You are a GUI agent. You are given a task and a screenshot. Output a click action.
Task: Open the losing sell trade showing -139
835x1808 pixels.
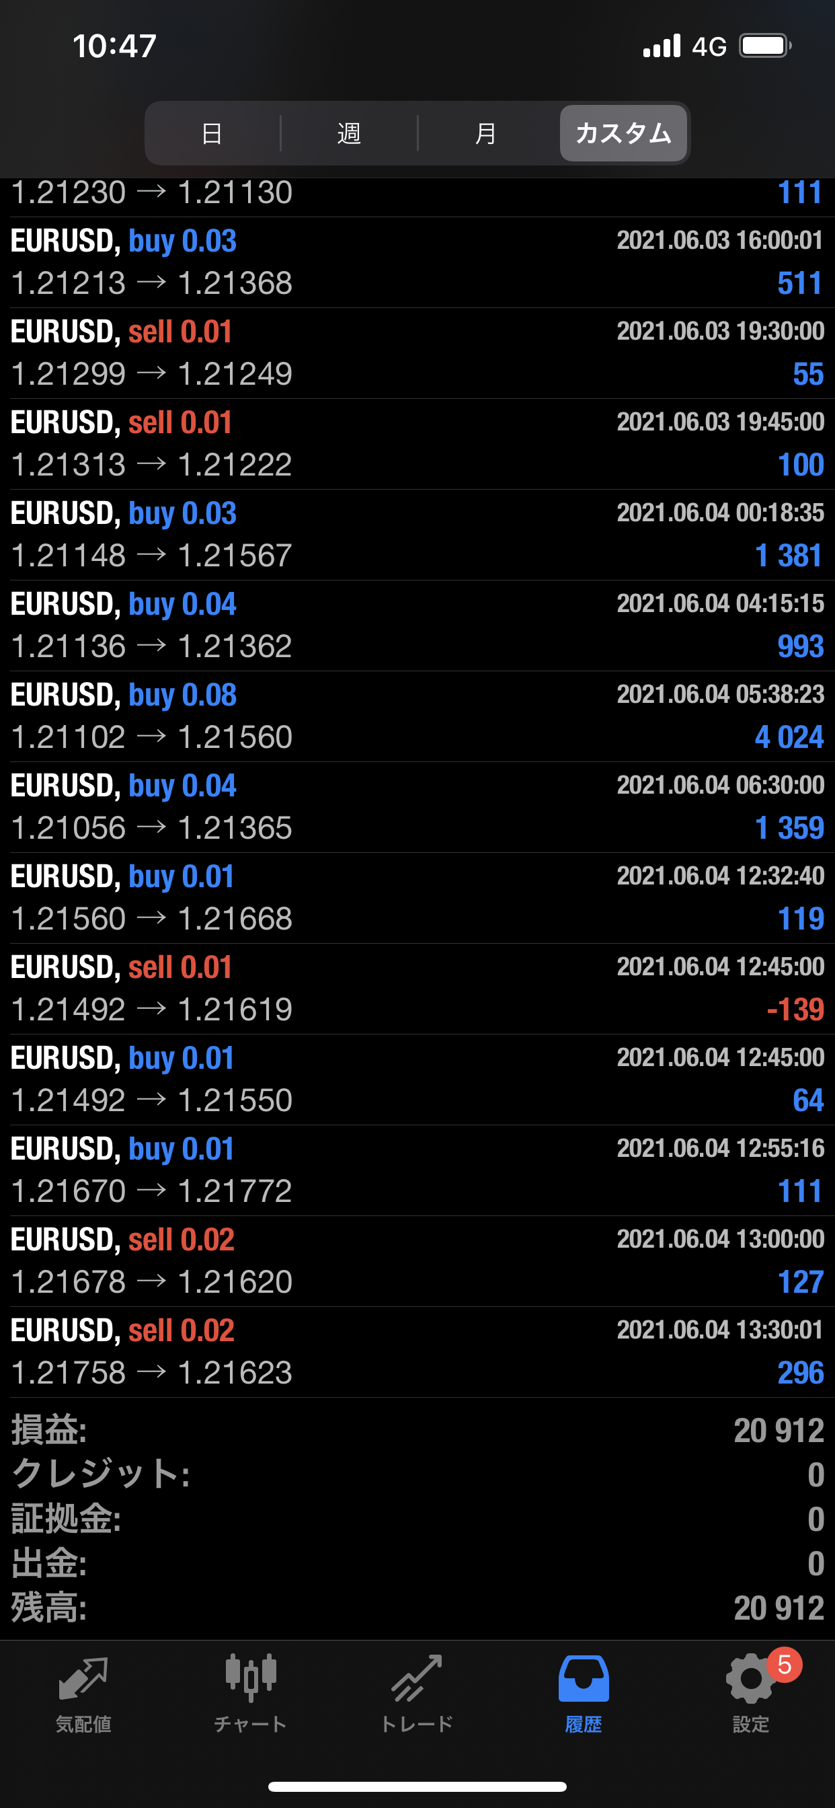(x=417, y=989)
